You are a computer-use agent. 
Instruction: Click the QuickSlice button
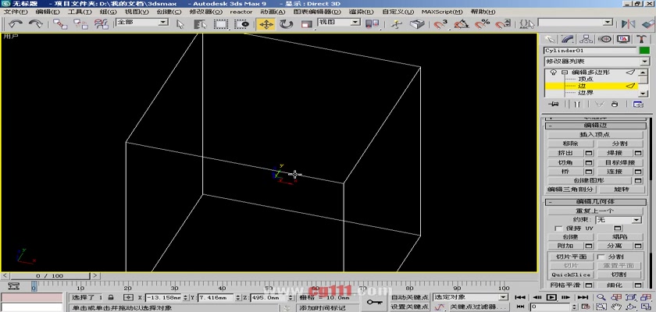coord(571,275)
